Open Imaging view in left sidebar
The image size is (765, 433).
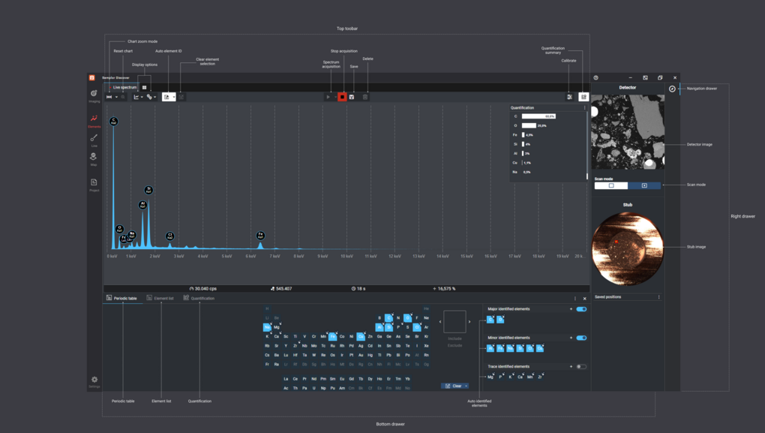coord(94,95)
